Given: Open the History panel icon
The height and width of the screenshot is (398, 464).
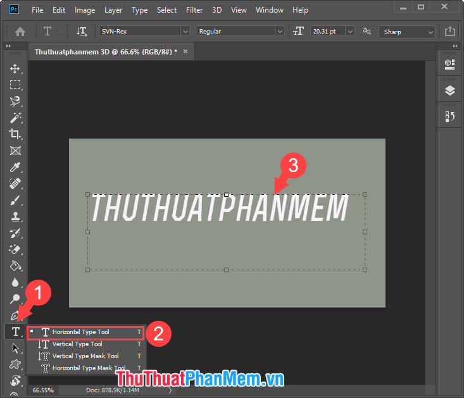Looking at the screenshot, I should click(x=449, y=116).
